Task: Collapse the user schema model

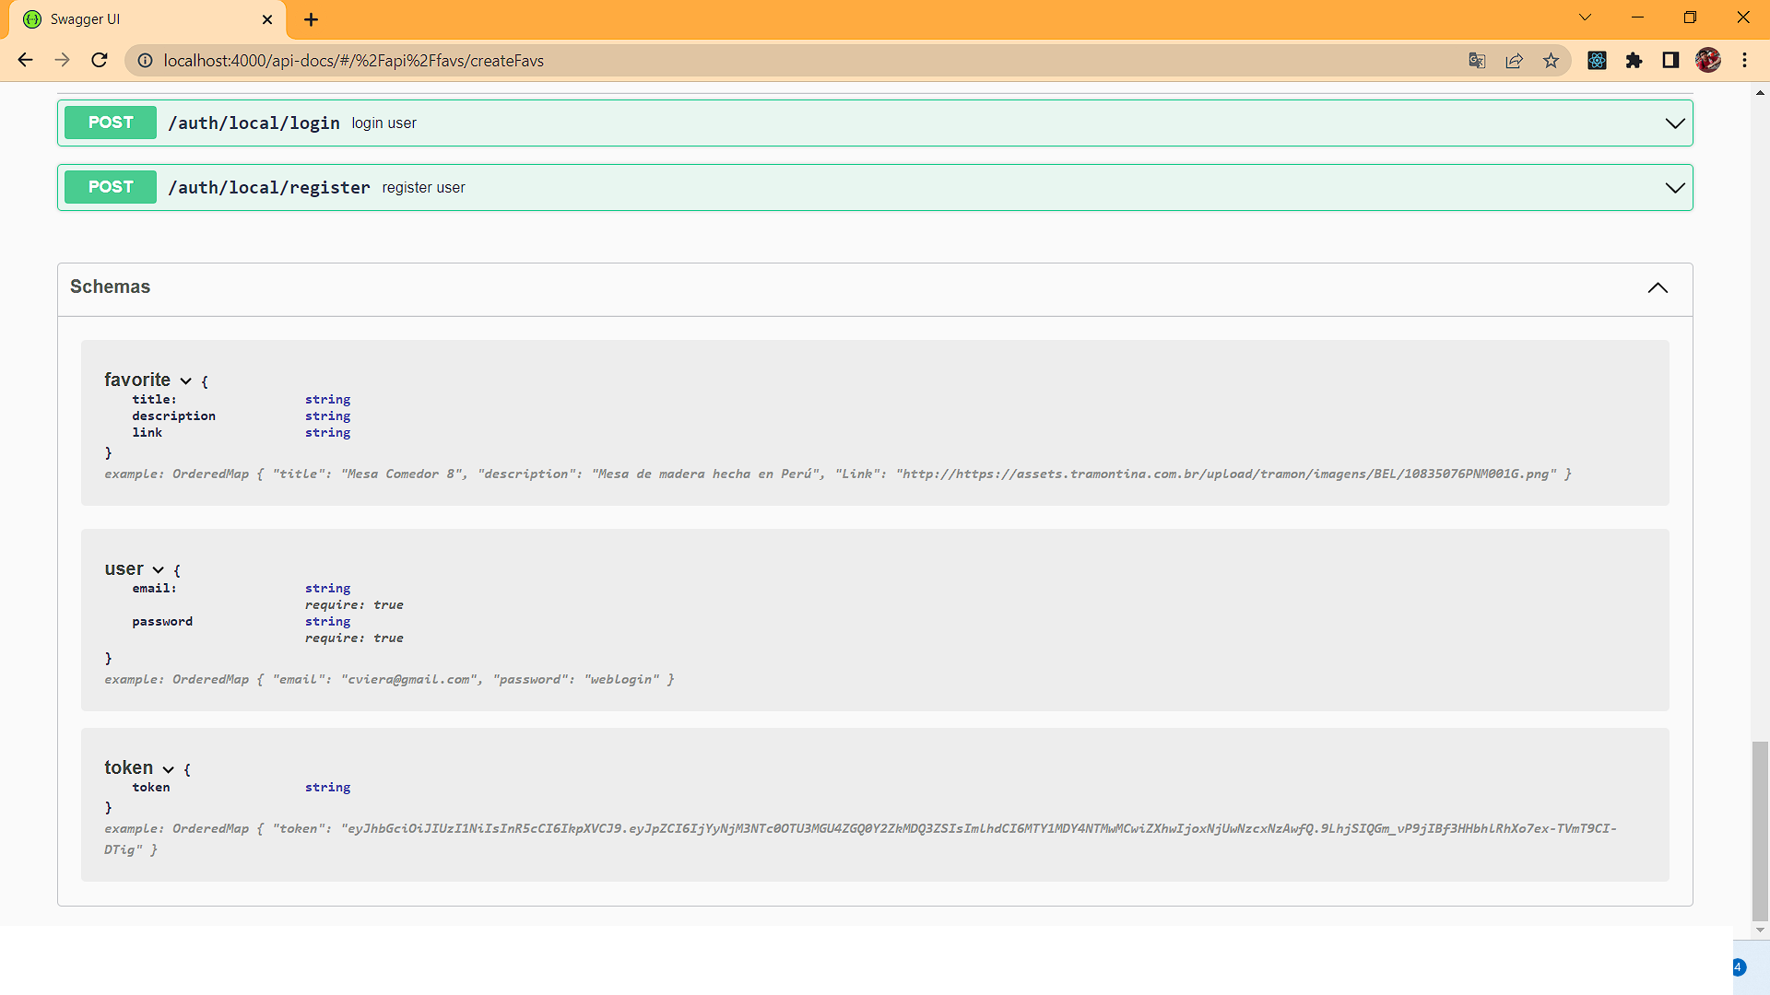Action: click(x=159, y=570)
